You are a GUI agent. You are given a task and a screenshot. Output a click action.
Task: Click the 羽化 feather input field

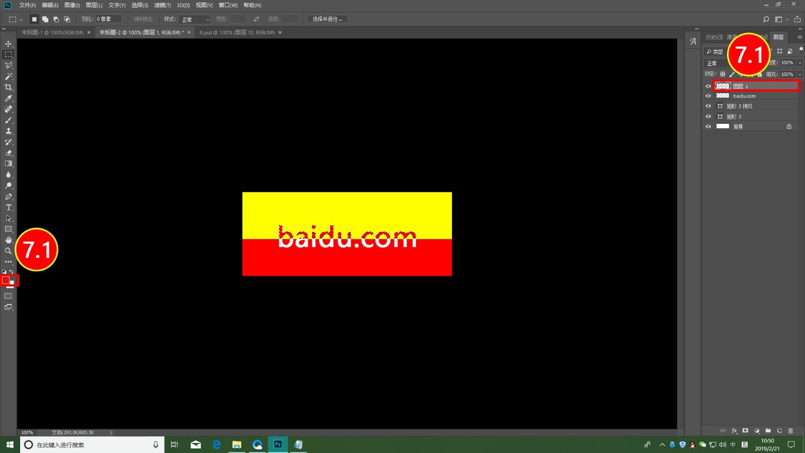[x=109, y=19]
